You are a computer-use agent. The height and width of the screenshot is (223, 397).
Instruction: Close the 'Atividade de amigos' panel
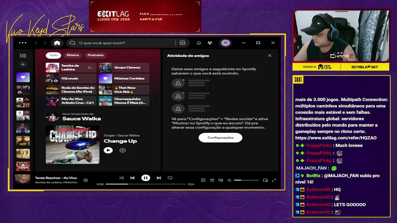[x=270, y=56]
